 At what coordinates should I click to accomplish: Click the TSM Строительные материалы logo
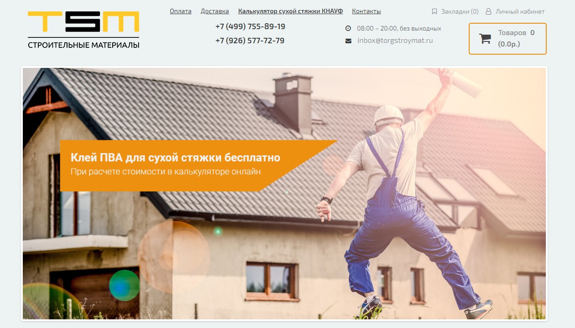pos(83,30)
